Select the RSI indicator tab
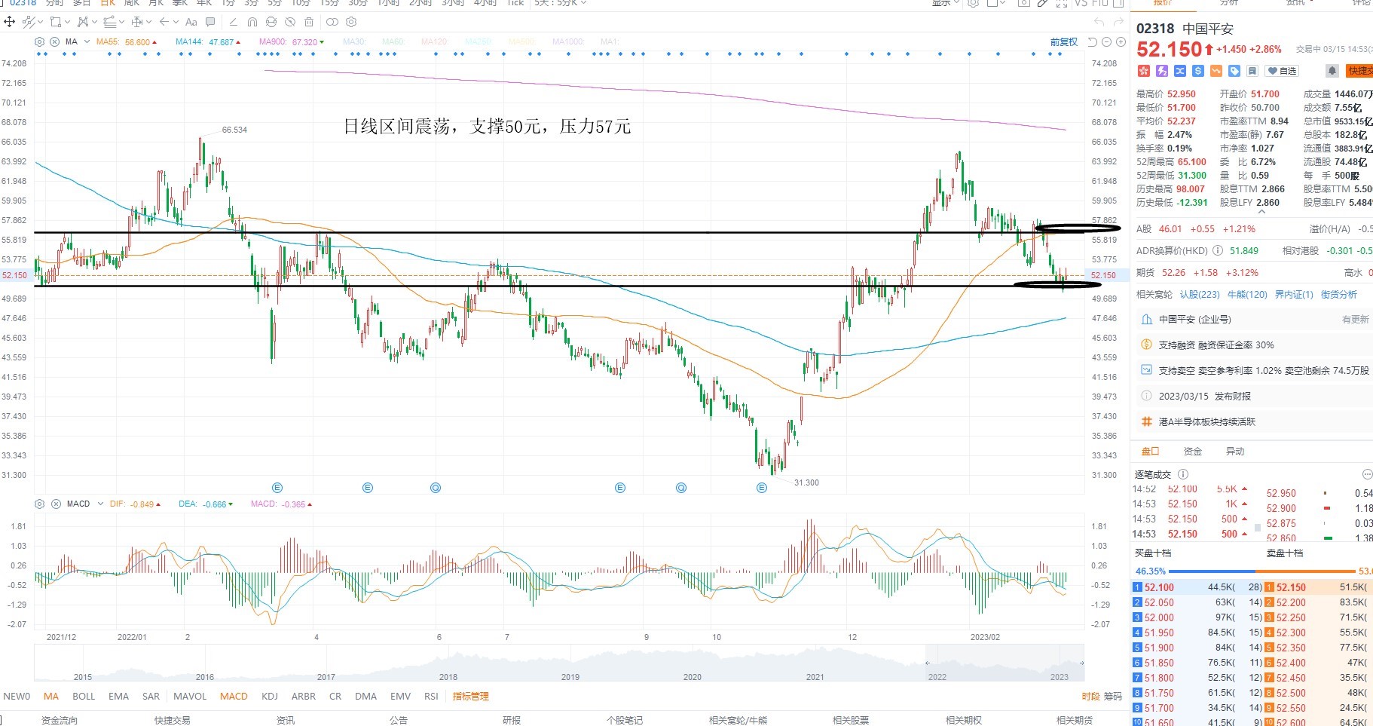1373x726 pixels. (x=431, y=697)
